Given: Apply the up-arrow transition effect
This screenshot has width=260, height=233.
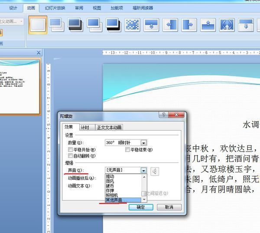Looking at the screenshot, I should click(208, 25).
